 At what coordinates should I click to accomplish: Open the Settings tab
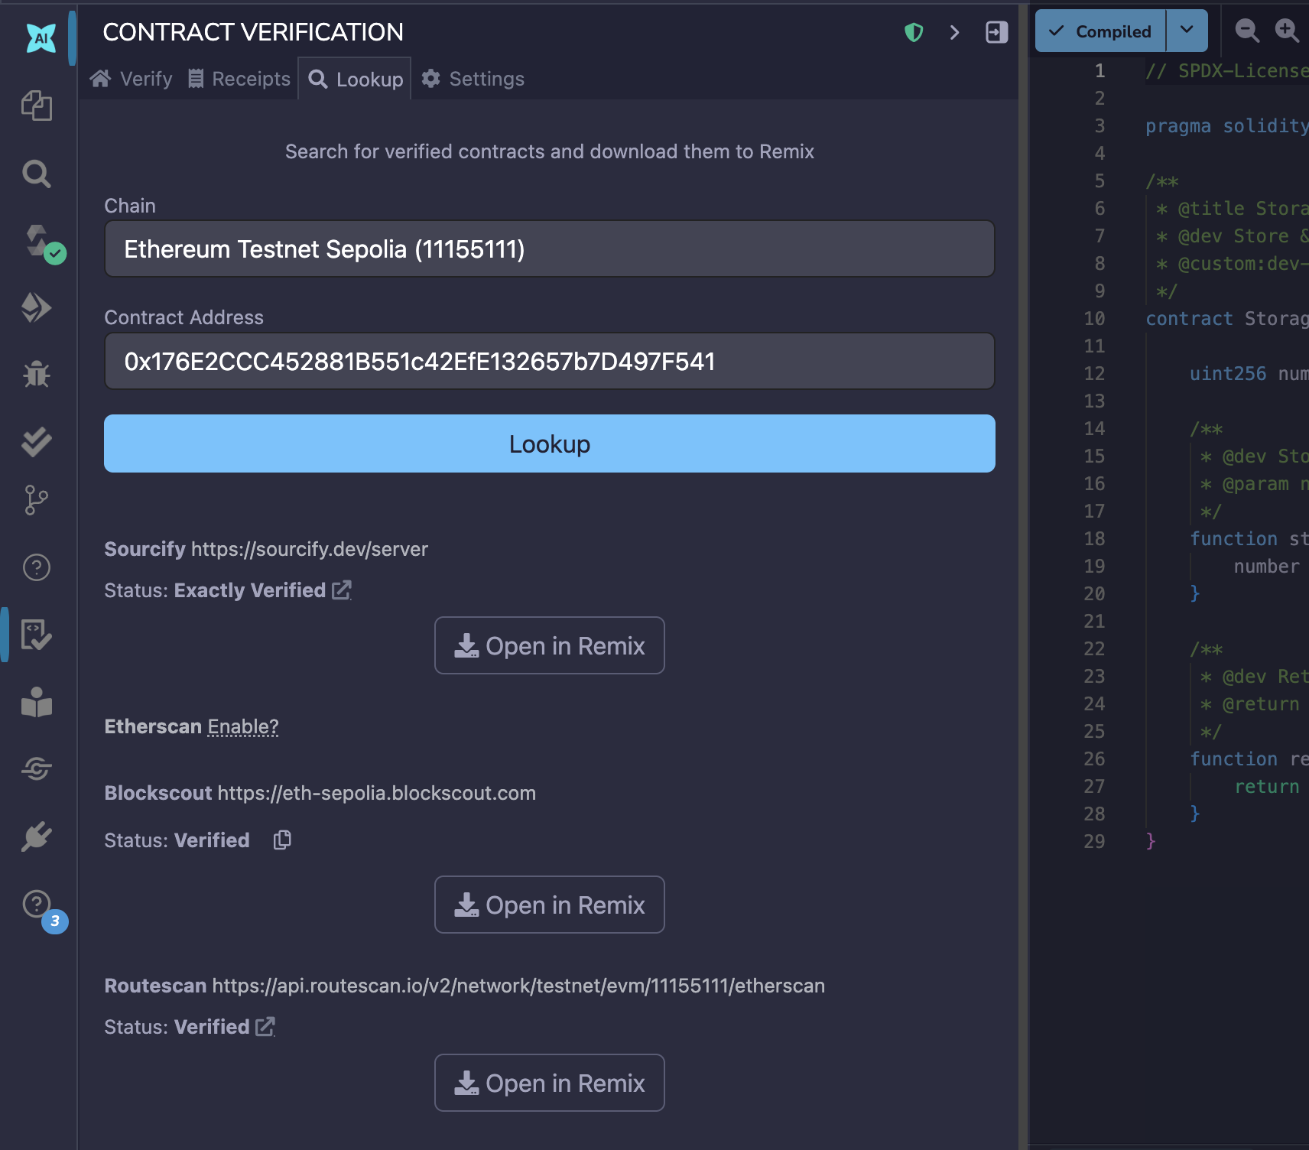pyautogui.click(x=473, y=79)
